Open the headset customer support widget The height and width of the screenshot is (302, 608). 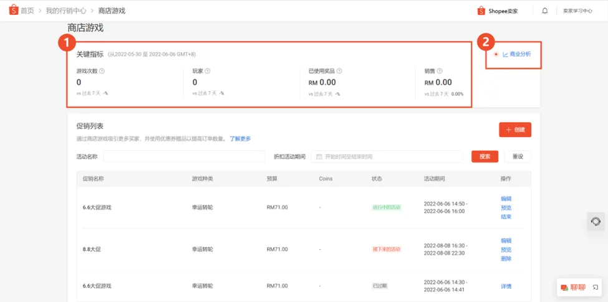coord(596,222)
